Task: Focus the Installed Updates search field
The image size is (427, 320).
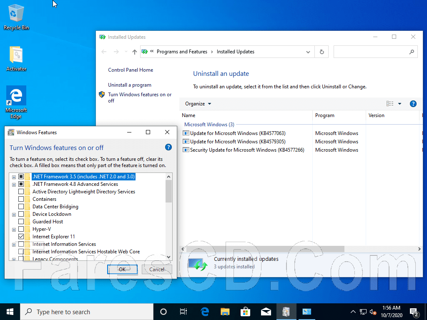Action: coord(376,52)
